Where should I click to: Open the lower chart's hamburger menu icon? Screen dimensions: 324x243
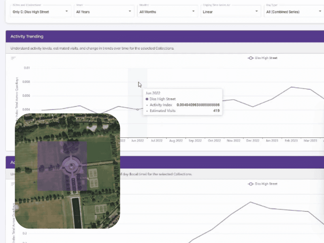[x=13, y=184]
